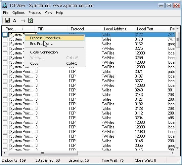Click the horizontal scrollbar left arrow
Viewport: 182px width, 165px height.
(x=4, y=153)
